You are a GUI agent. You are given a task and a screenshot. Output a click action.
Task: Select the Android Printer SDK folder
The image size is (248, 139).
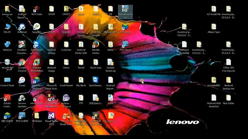point(81,45)
